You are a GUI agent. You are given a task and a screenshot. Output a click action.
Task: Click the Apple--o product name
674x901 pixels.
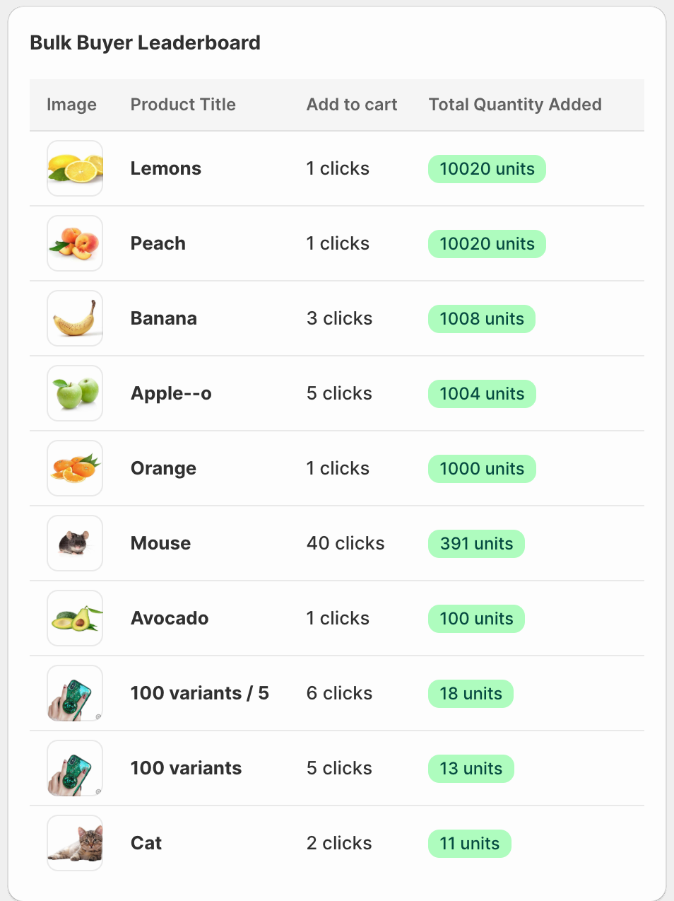tap(171, 393)
